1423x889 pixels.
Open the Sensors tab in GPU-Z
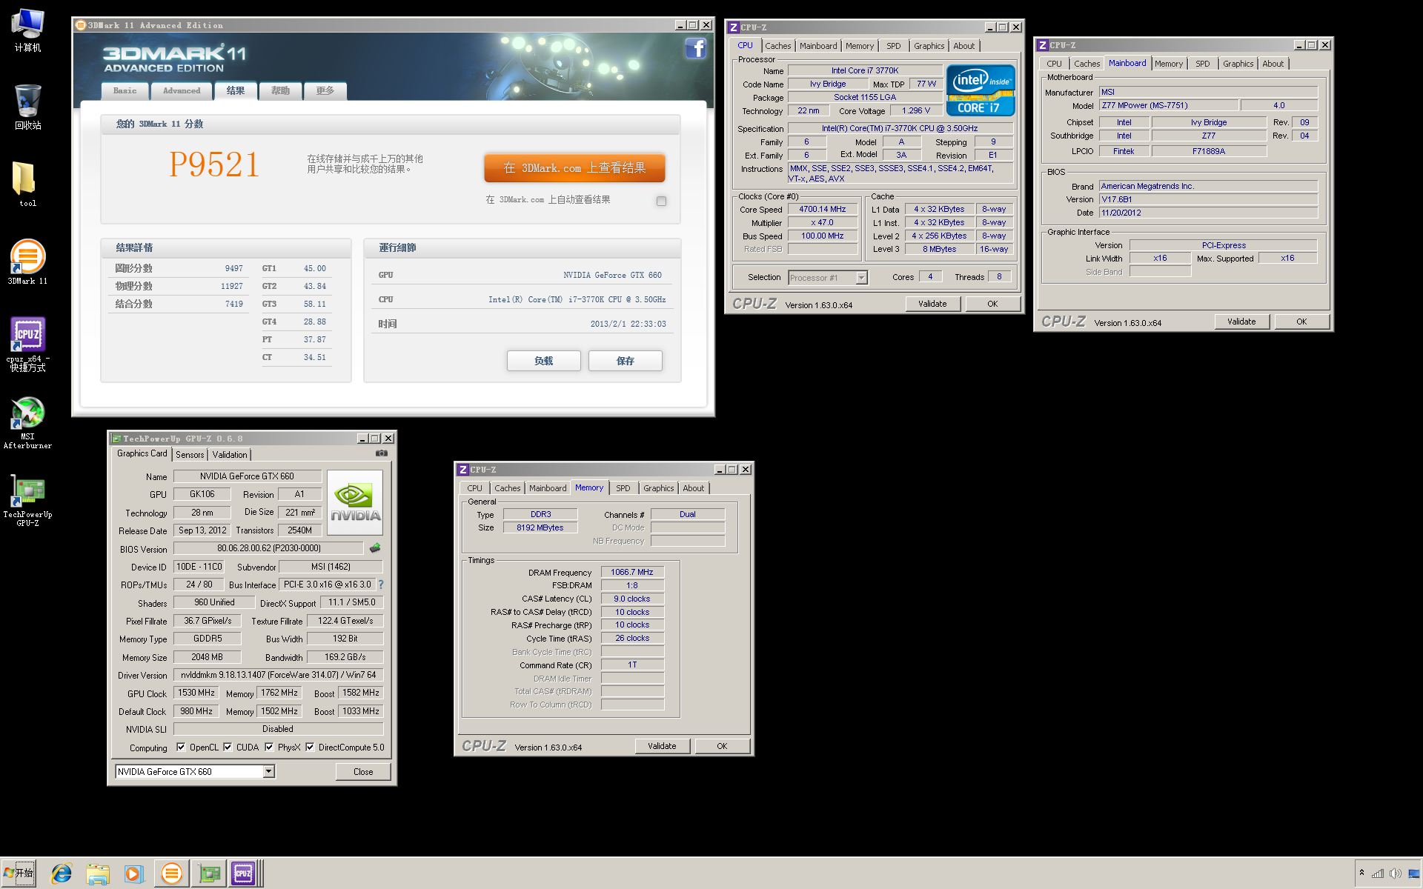(x=190, y=455)
